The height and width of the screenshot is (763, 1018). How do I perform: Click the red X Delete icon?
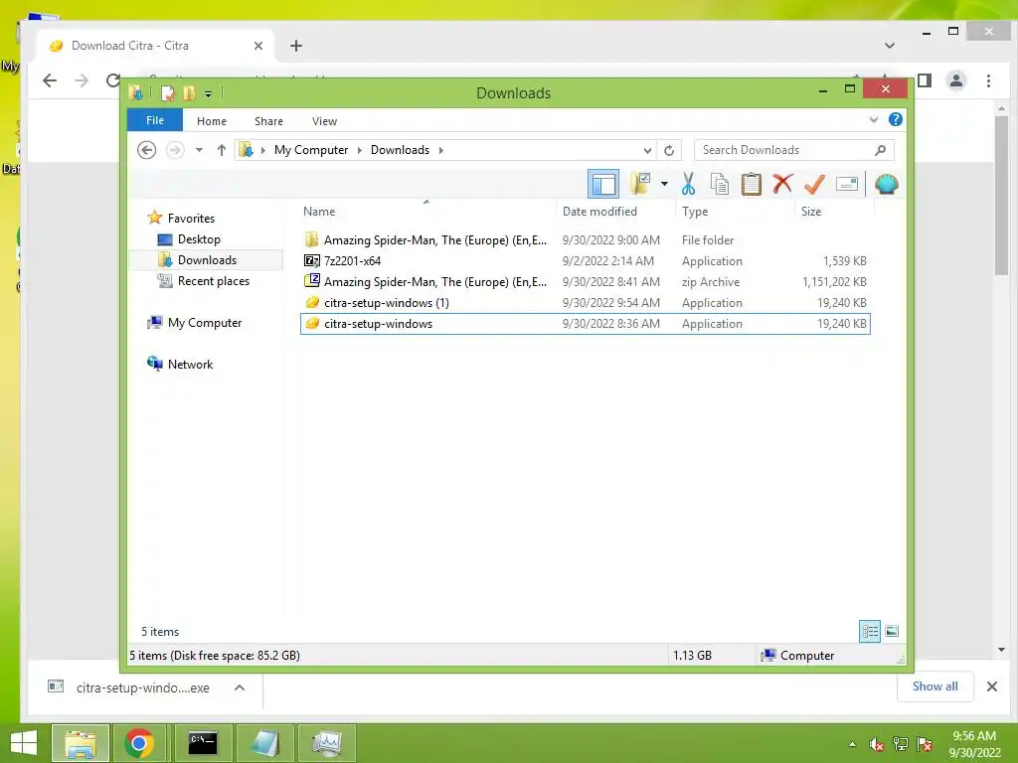pyautogui.click(x=783, y=184)
